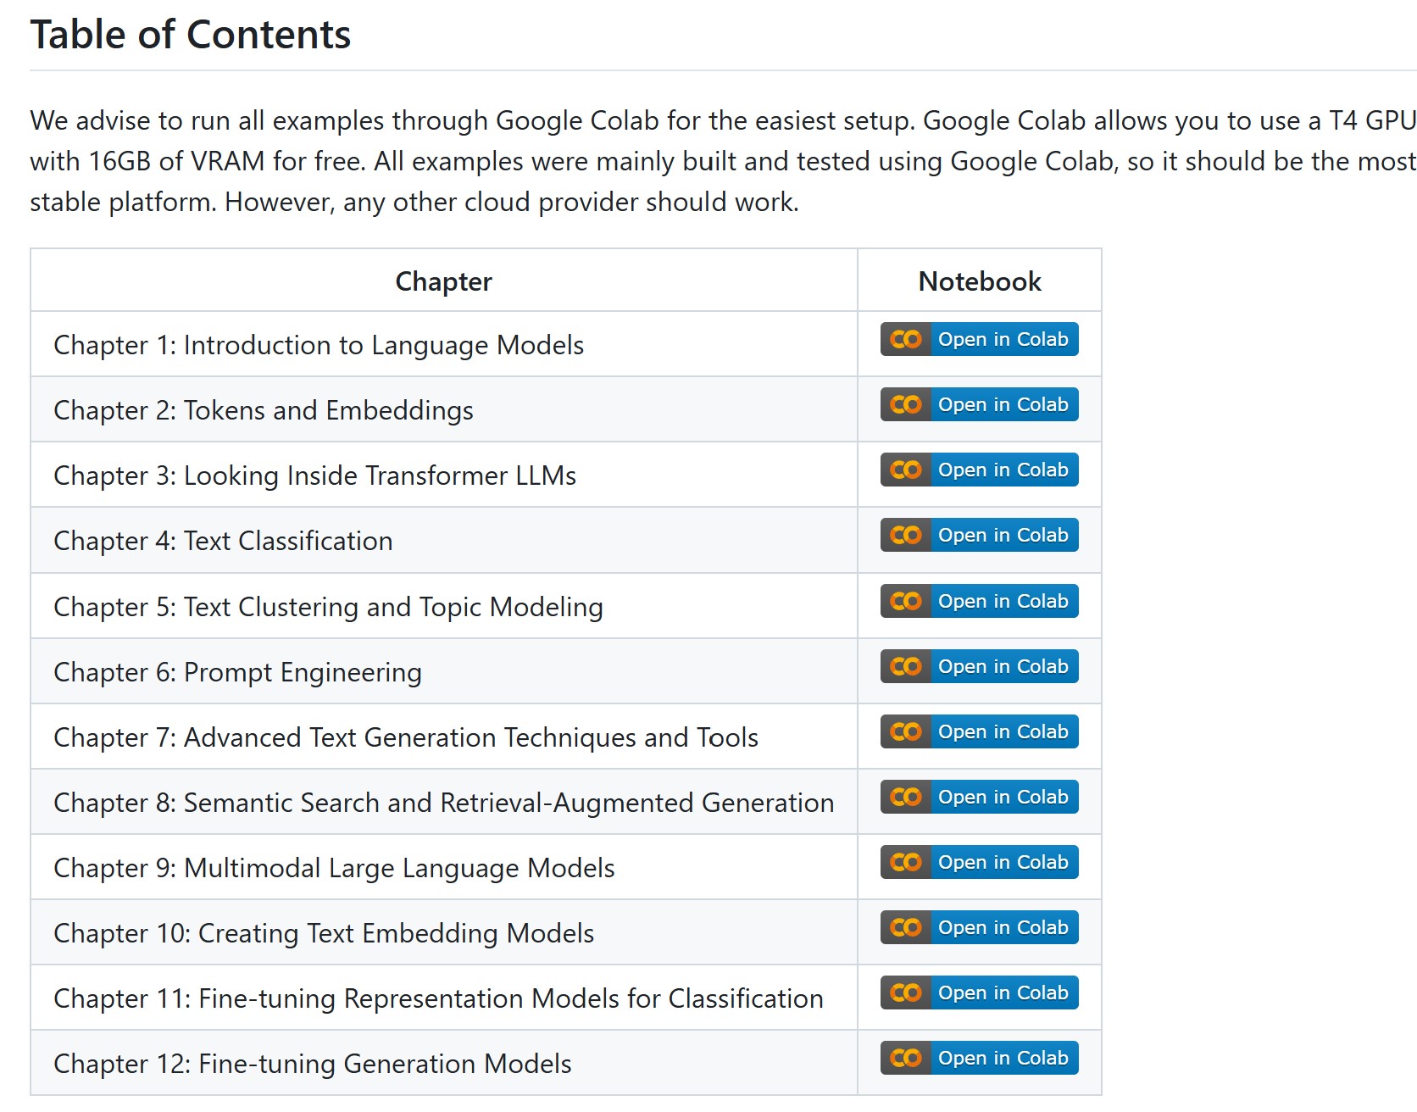
Task: Click Colab logo for Chapter 12 row
Action: point(906,1059)
